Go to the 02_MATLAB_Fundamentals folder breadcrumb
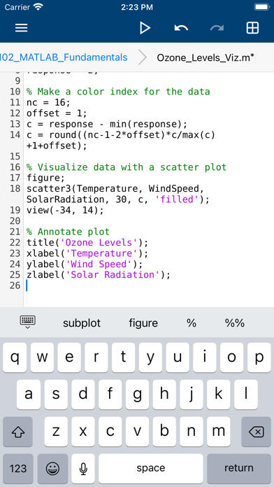Viewport: 274px width, 487px height. point(64,57)
